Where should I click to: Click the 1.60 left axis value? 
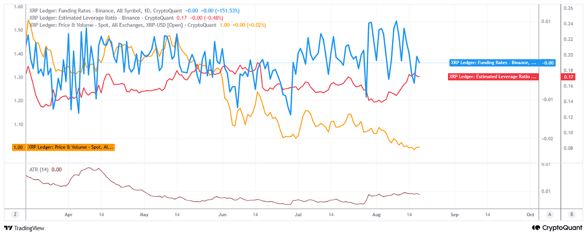pyautogui.click(x=18, y=7)
